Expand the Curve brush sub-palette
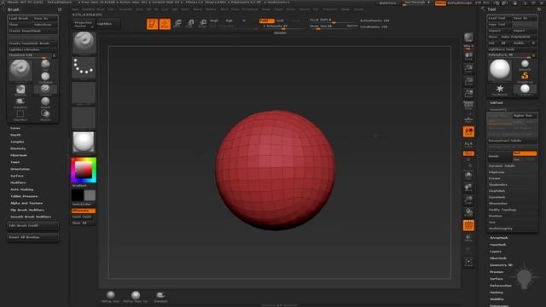Image resolution: width=546 pixels, height=307 pixels. (15, 128)
